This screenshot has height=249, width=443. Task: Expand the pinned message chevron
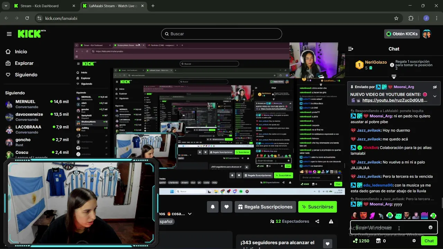(x=435, y=96)
